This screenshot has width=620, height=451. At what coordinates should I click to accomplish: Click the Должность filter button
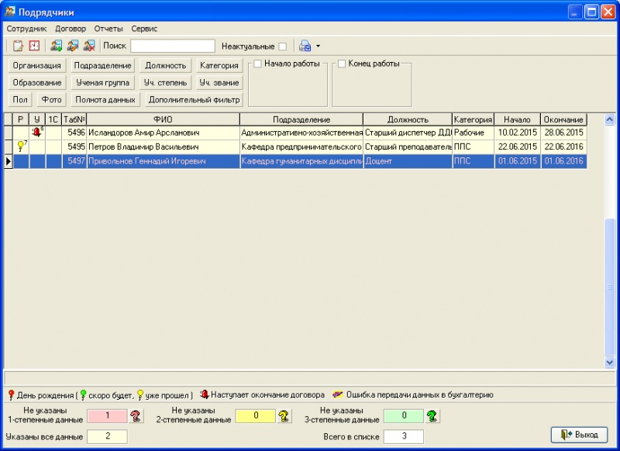click(x=165, y=66)
